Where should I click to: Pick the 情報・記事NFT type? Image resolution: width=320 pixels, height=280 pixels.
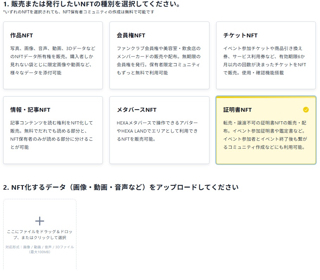[x=53, y=130]
